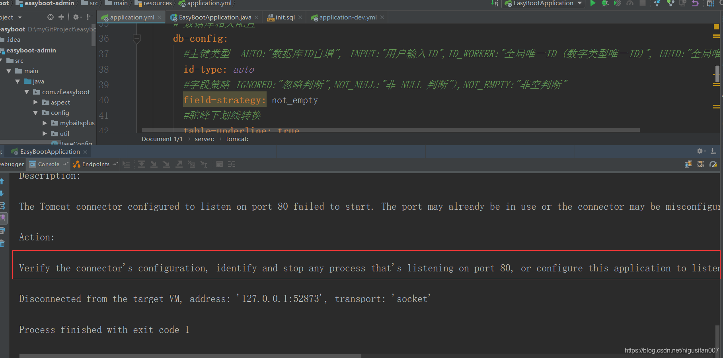Viewport: 723px width, 358px height.
Task: Click the Drop Frame debug icon
Action: click(191, 164)
